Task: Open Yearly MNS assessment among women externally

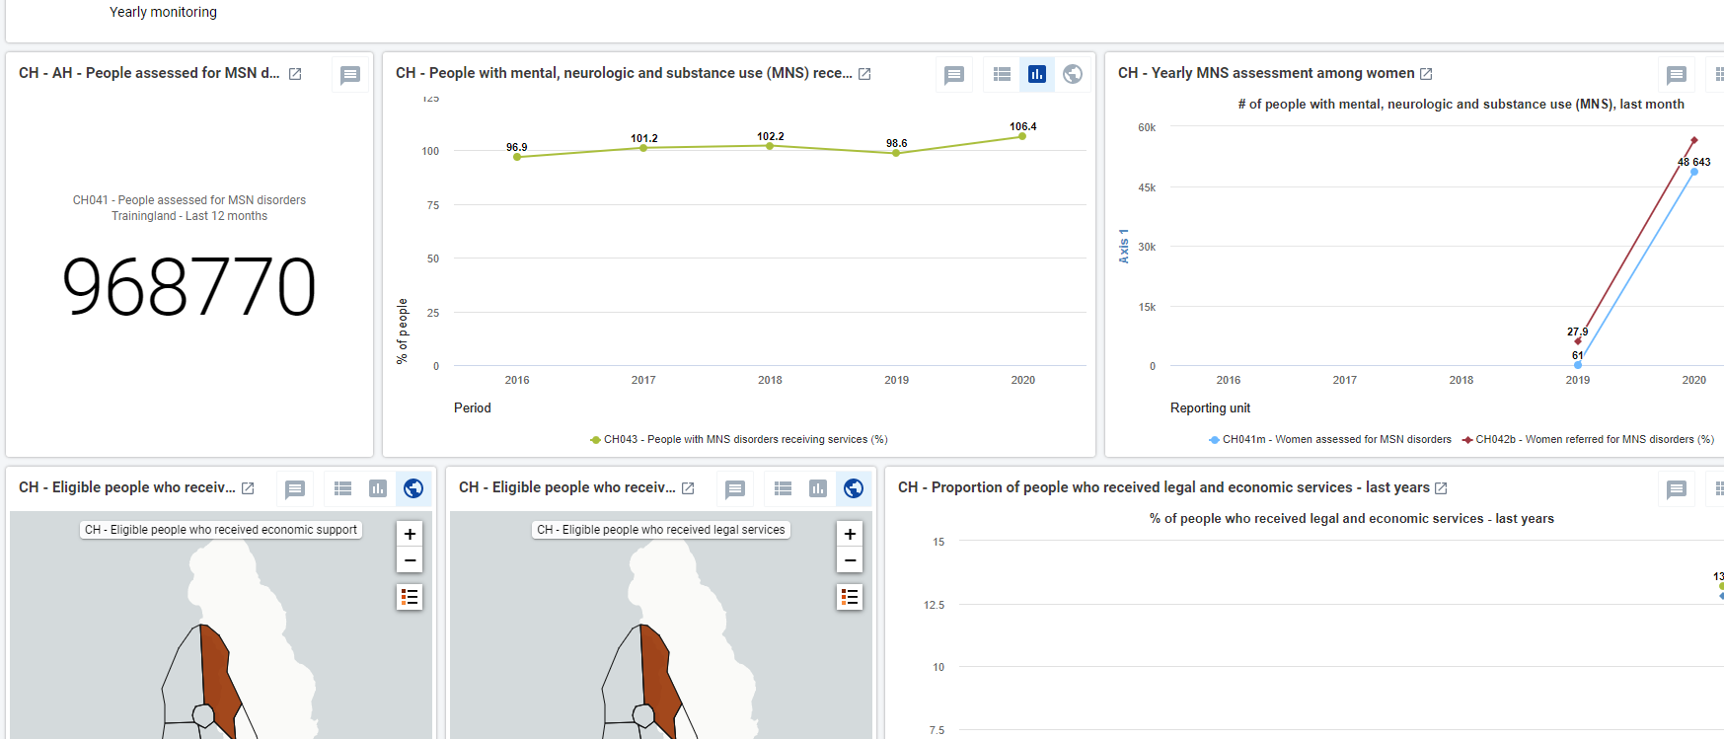Action: click(x=1426, y=74)
